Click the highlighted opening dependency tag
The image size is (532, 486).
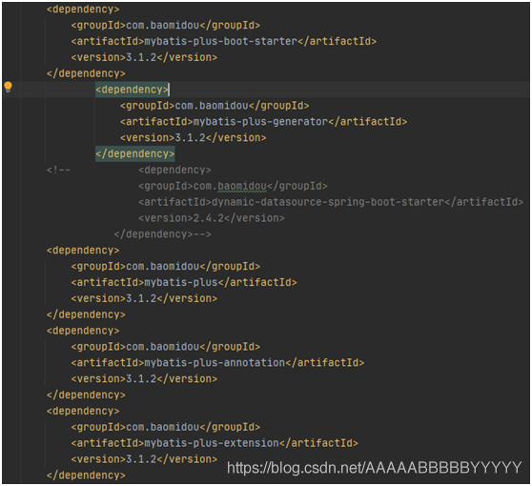pos(132,90)
